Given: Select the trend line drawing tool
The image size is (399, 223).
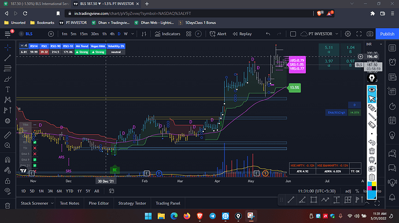Looking at the screenshot, I should [x=8, y=58].
